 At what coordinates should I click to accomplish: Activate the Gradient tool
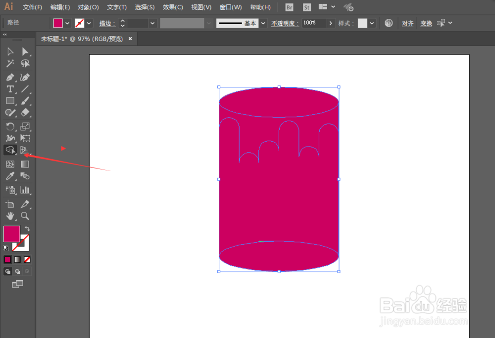point(24,164)
